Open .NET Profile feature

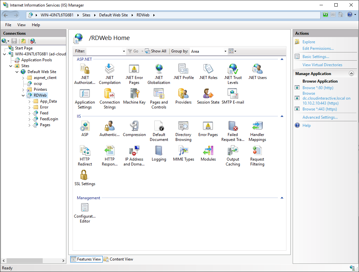point(183,72)
